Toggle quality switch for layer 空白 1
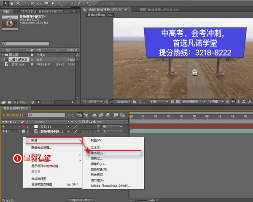The width and height of the screenshot is (253, 202). tap(76, 127)
